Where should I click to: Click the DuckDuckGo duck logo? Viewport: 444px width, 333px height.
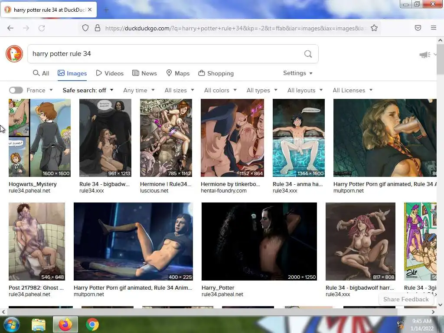14,53
